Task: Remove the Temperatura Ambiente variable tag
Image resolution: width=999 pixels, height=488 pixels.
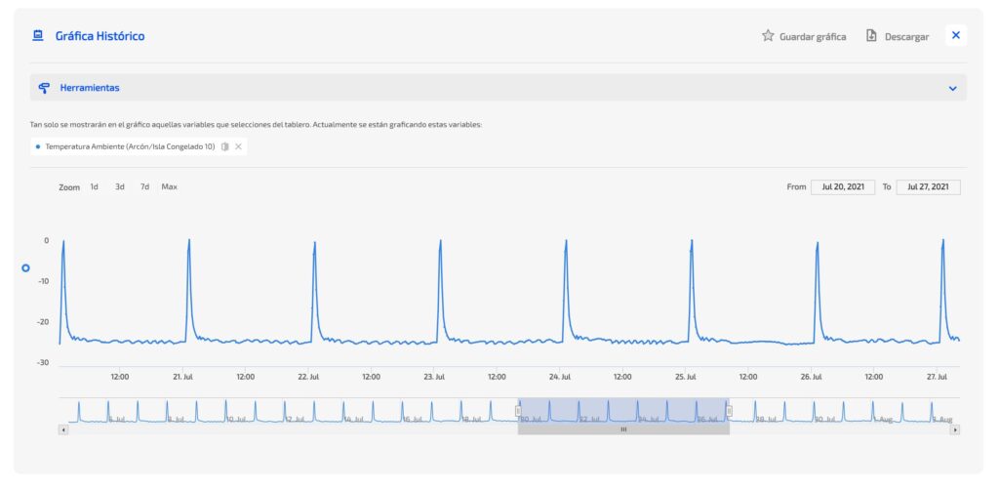Action: (238, 146)
